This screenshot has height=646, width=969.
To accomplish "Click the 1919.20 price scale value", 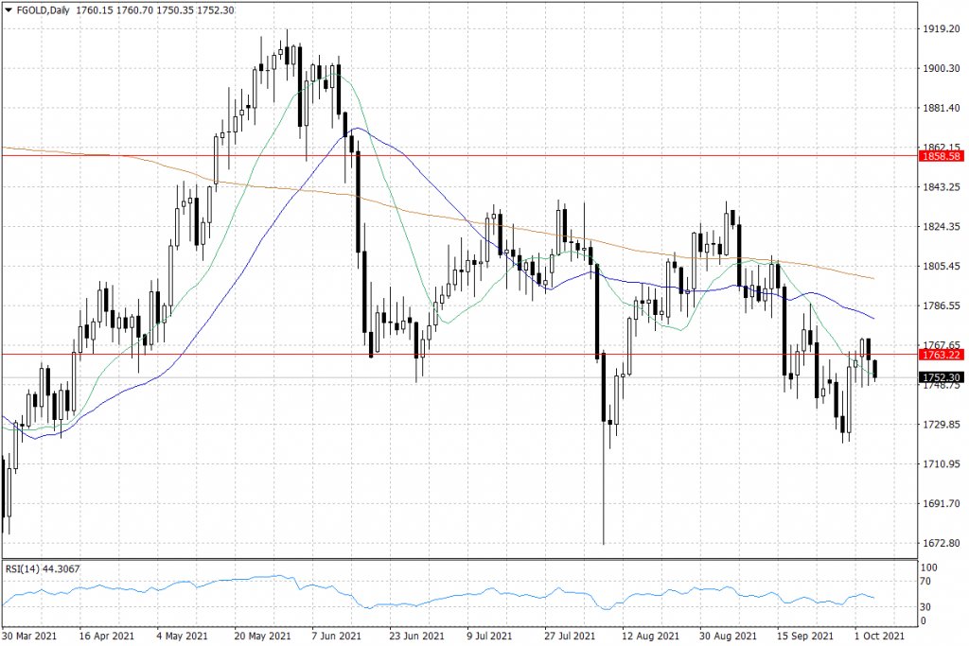I will click(x=942, y=28).
